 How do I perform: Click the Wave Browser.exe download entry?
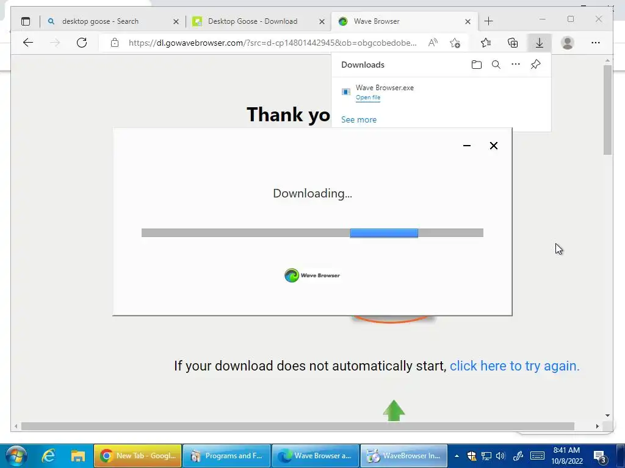[x=441, y=92]
